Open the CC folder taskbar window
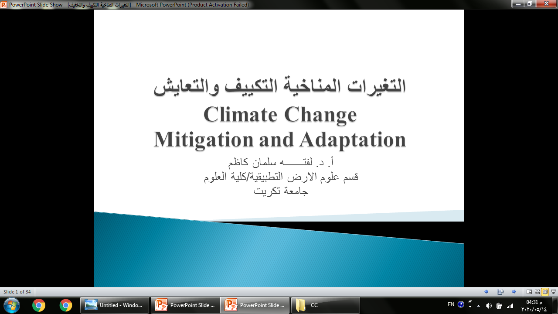Viewport: 558px width, 314px height. point(325,305)
